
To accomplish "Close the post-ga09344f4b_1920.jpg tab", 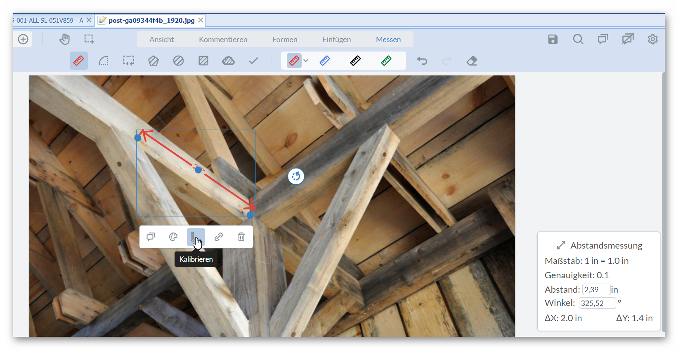I will click(201, 20).
